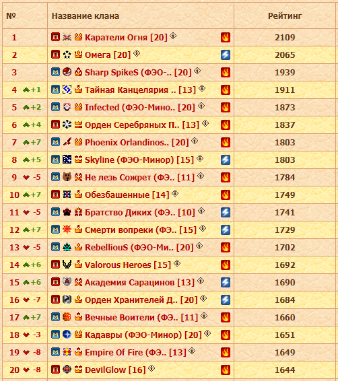This screenshot has height=381, width=338.
Task: Click the lightning icon in Орден Хранителей row
Action: click(226, 300)
